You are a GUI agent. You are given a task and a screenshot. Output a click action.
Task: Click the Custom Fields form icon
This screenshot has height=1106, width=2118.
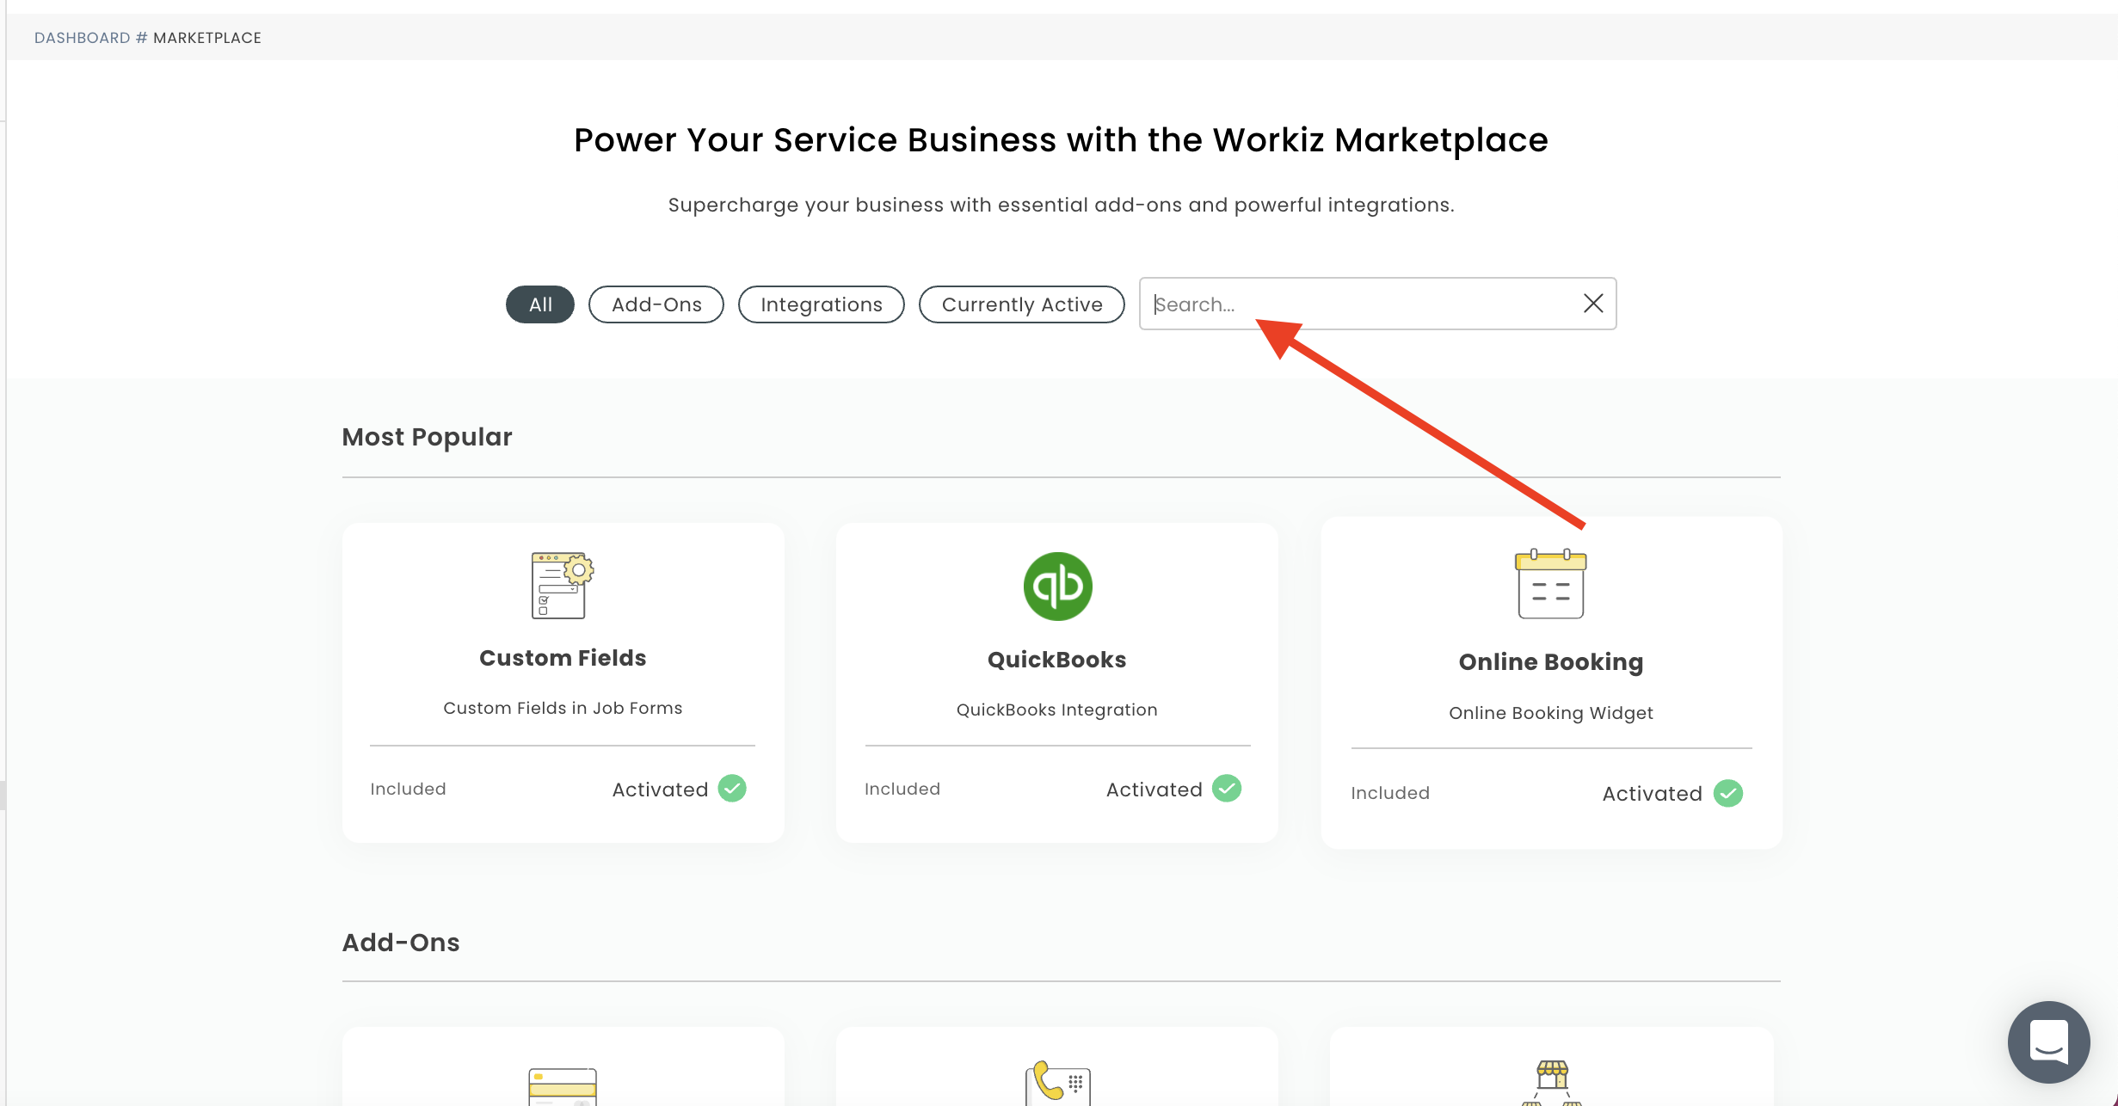coord(562,585)
